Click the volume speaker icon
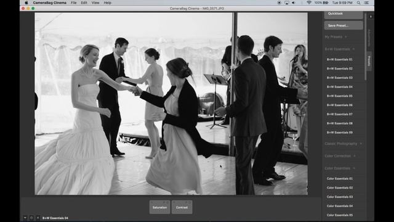Viewport: 394px width, 222px height. 294,2
